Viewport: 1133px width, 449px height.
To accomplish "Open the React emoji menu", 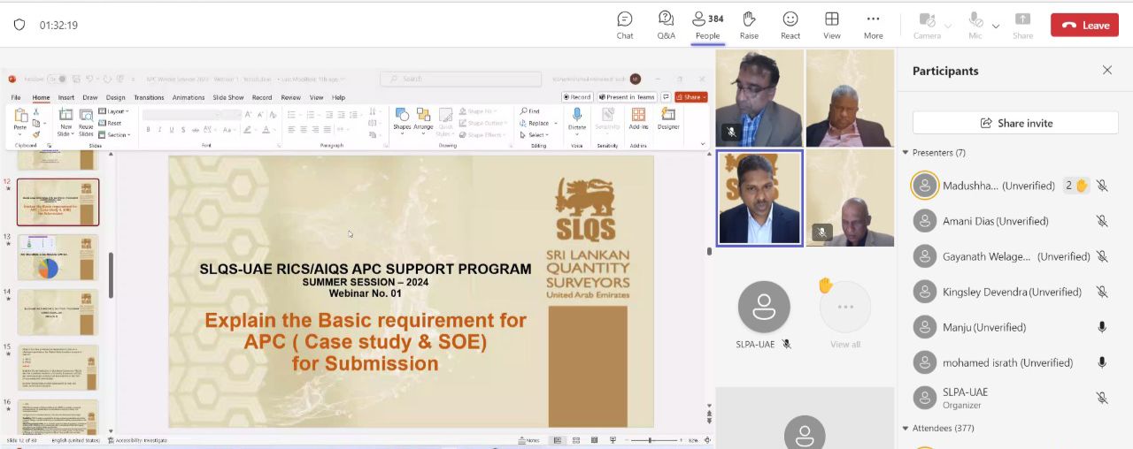I will click(x=790, y=25).
